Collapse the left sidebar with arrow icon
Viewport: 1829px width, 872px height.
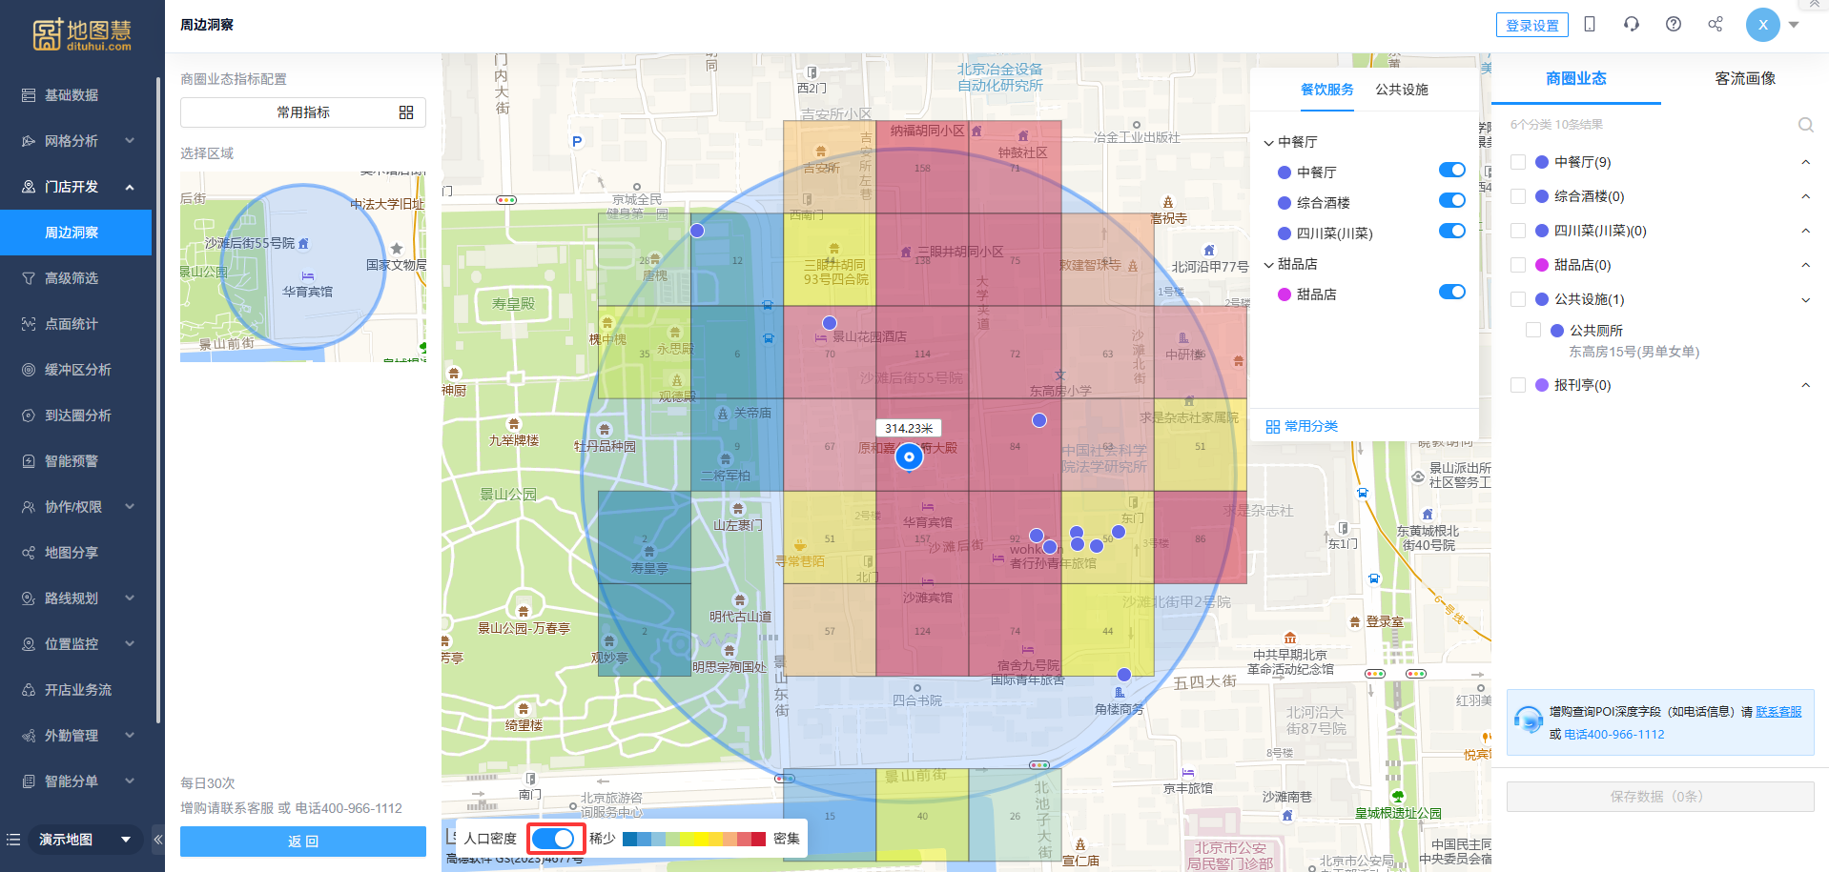[158, 840]
